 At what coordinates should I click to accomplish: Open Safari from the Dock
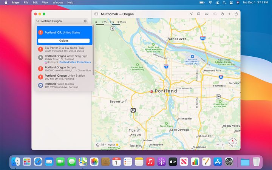tap(38, 162)
